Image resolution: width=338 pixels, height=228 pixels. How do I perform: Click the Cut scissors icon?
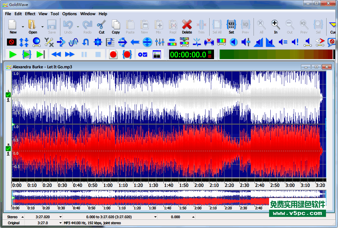coord(101,25)
